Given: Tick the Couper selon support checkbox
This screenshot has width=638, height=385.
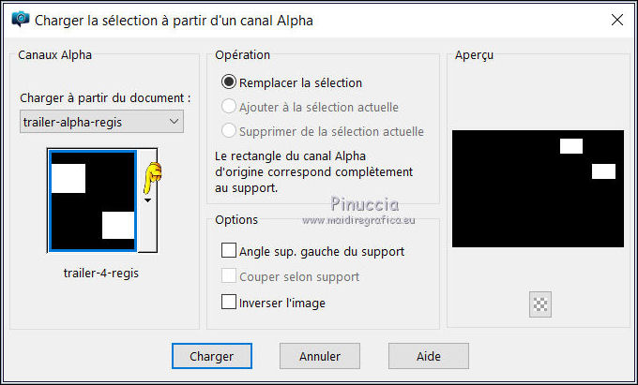Looking at the screenshot, I should click(228, 276).
